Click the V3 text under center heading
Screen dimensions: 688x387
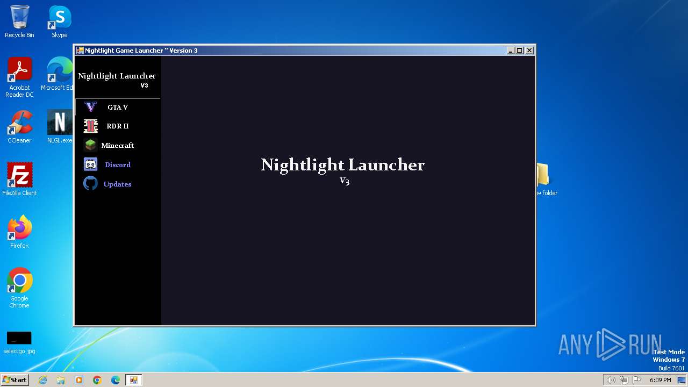[345, 181]
